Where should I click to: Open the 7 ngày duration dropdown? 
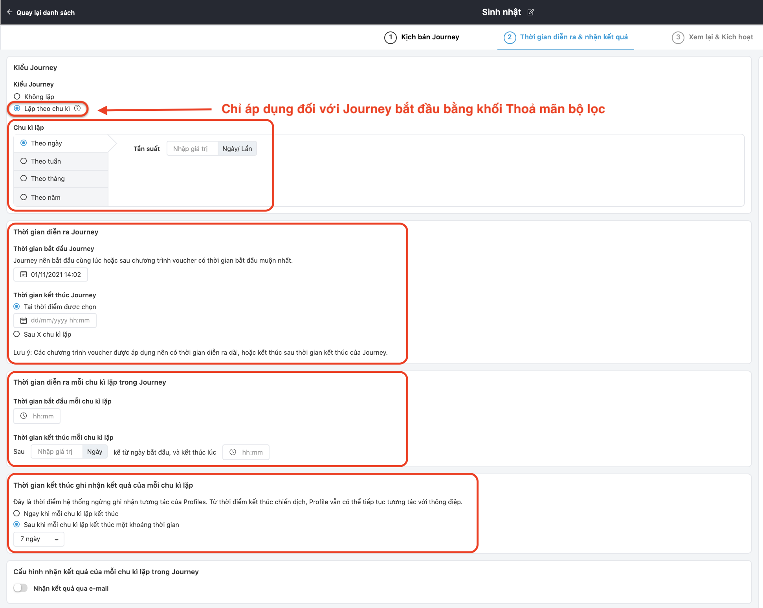pyautogui.click(x=39, y=539)
